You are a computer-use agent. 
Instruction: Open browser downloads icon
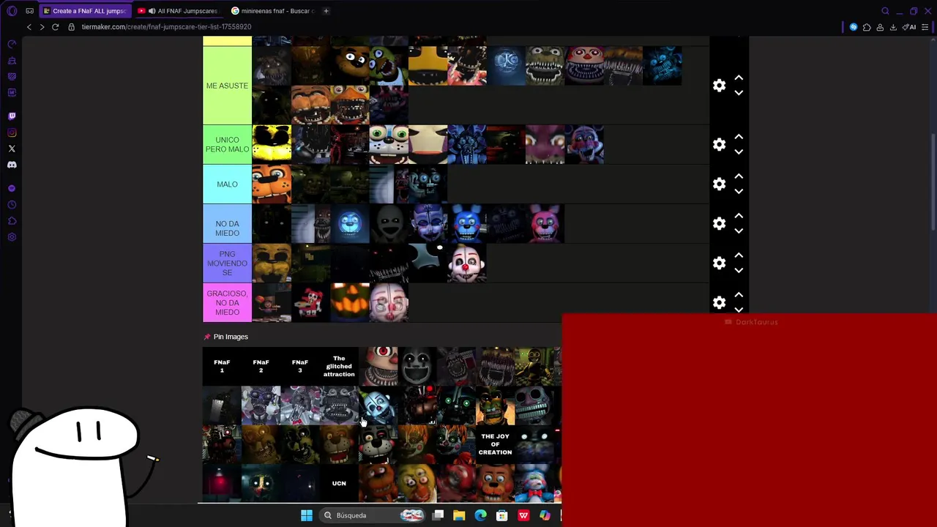[x=893, y=27]
